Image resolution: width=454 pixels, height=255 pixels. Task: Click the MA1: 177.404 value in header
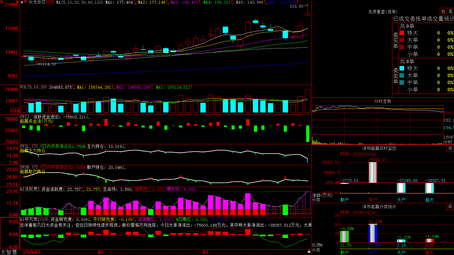coord(120,2)
